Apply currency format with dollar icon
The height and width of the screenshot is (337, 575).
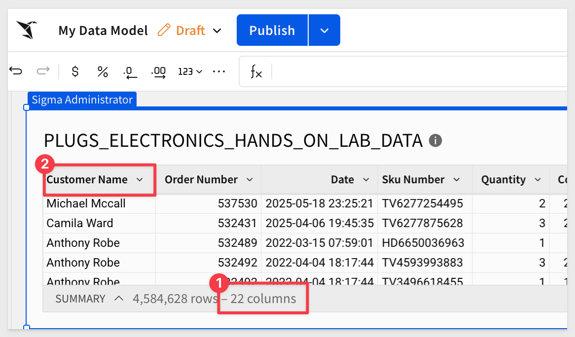click(75, 71)
